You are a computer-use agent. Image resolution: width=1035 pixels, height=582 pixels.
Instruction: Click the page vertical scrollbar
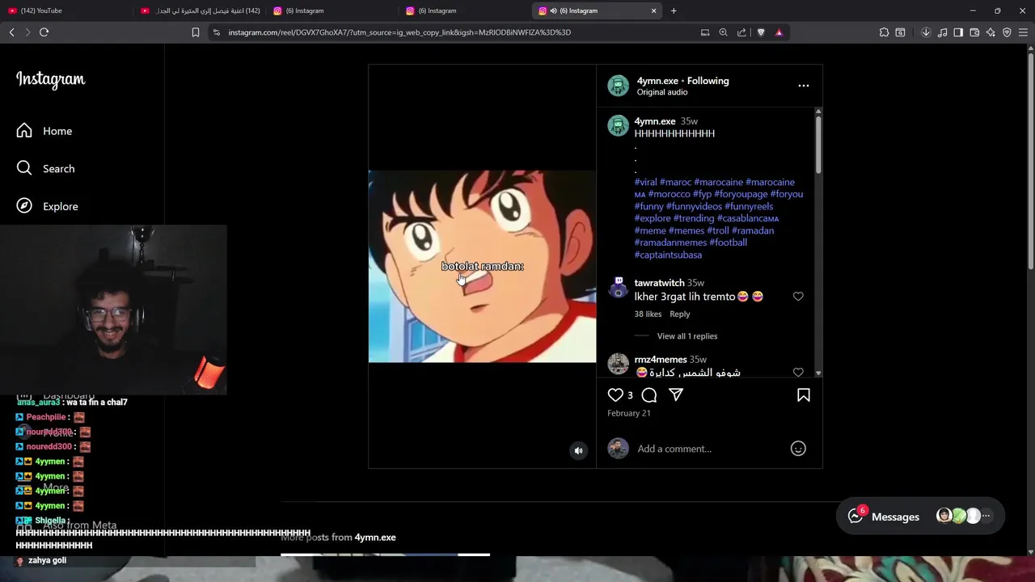(x=1030, y=162)
